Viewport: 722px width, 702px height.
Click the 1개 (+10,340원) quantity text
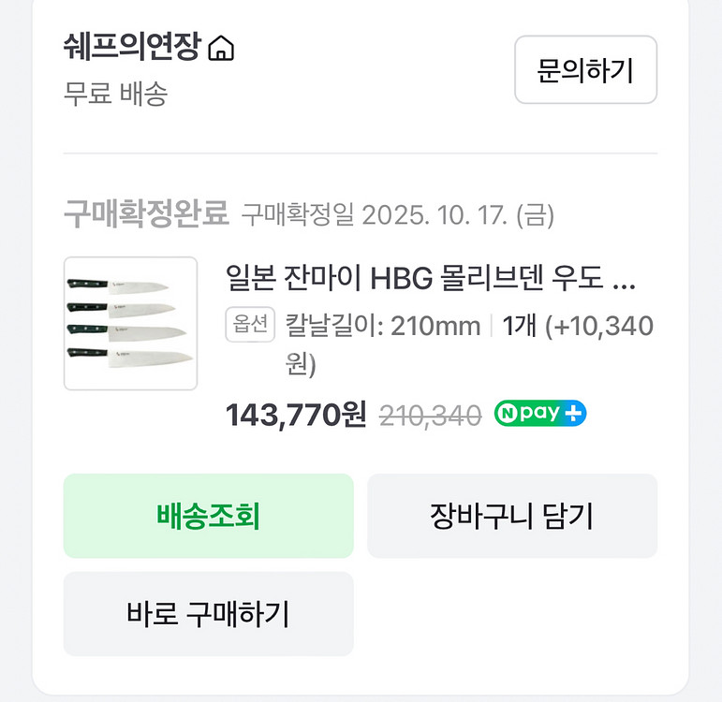577,326
